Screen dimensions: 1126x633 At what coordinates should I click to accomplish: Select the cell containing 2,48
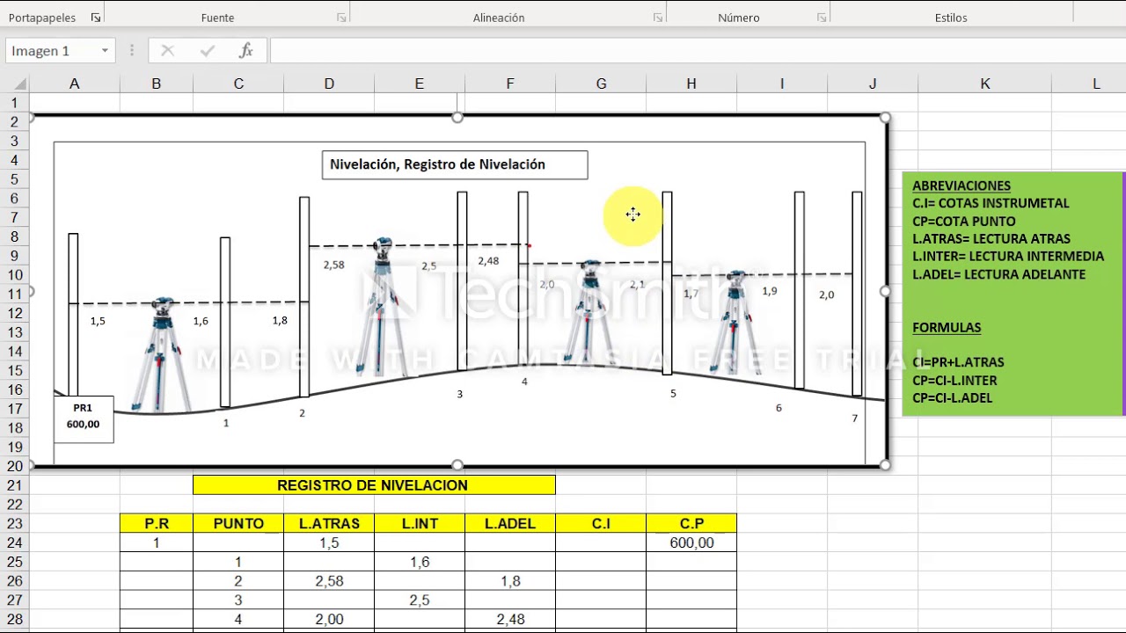click(510, 620)
